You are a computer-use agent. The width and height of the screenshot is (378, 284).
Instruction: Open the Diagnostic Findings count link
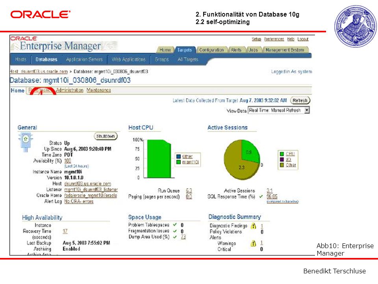[x=262, y=226]
